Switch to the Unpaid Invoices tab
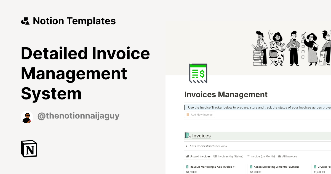This screenshot has height=174, width=331. 198,156
